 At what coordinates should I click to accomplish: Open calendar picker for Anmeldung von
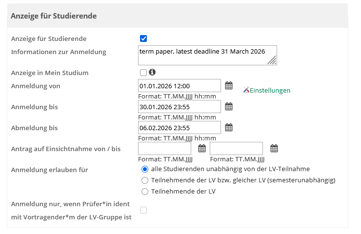pos(229,86)
